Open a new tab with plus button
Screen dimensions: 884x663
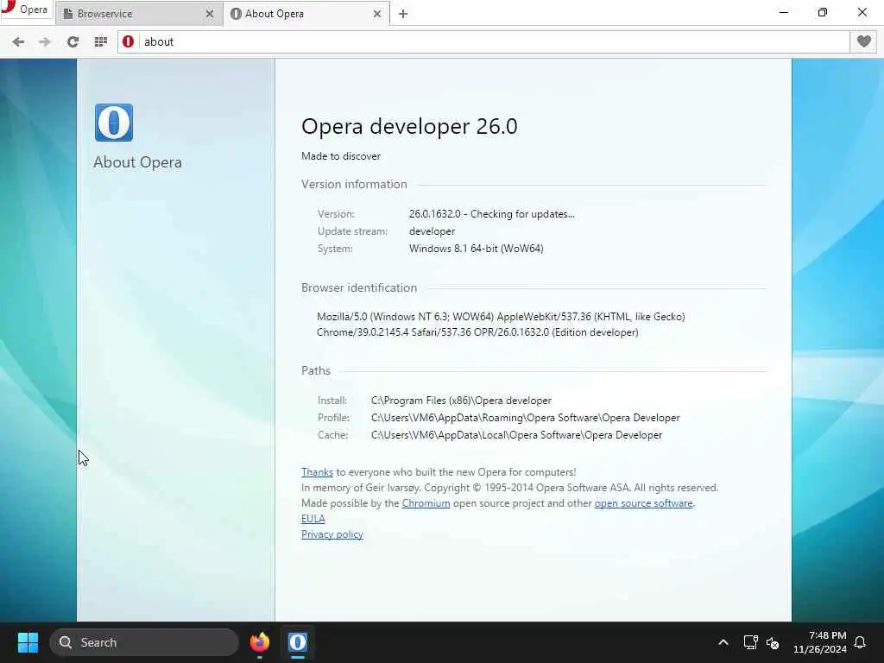(x=402, y=14)
